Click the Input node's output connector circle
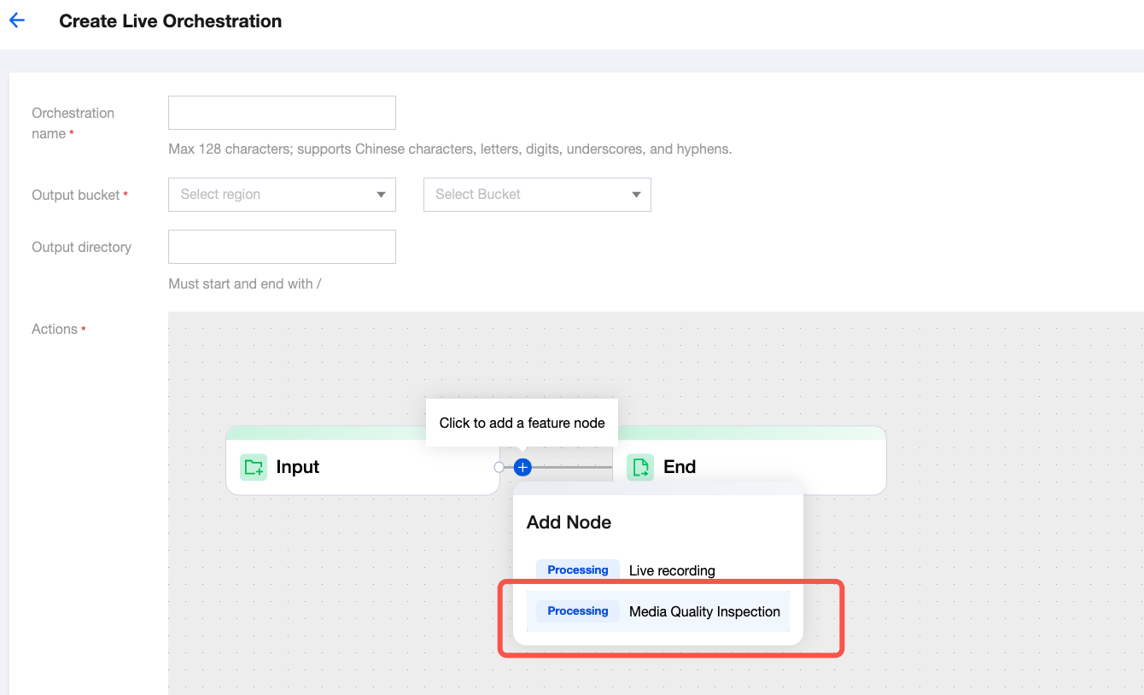1144x695 pixels. click(x=499, y=467)
